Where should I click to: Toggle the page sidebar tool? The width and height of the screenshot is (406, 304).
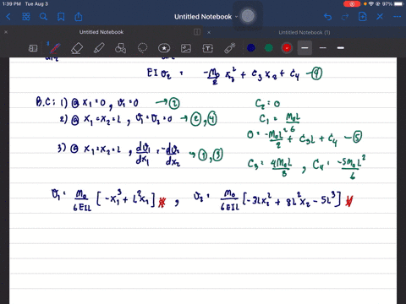tap(33, 48)
